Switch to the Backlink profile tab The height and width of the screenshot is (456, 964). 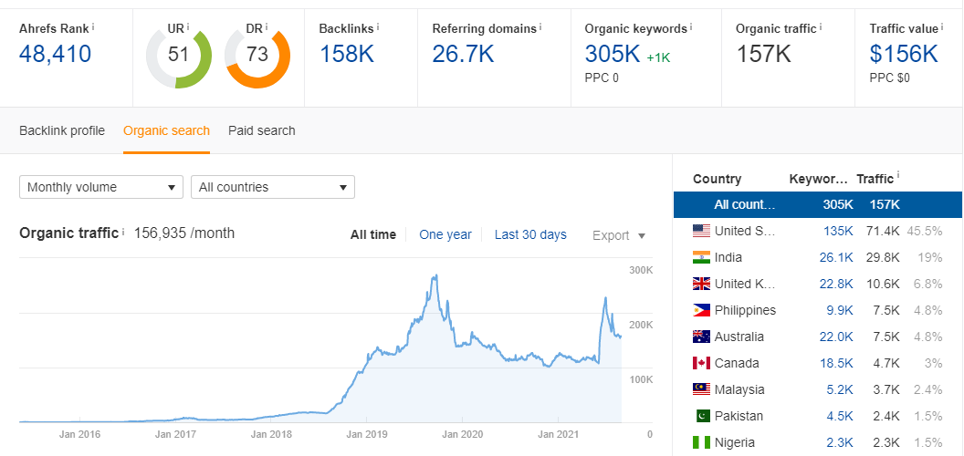[62, 130]
